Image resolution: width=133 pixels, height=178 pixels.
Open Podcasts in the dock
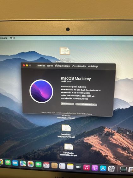(95, 168)
